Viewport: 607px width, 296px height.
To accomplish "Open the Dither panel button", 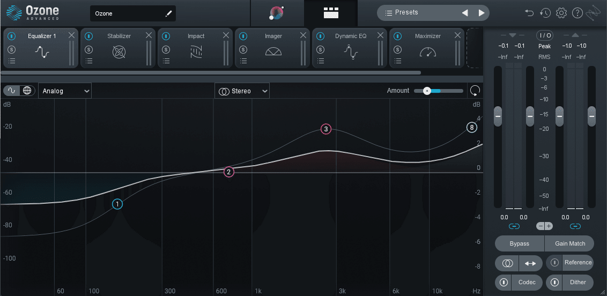I will [x=578, y=282].
